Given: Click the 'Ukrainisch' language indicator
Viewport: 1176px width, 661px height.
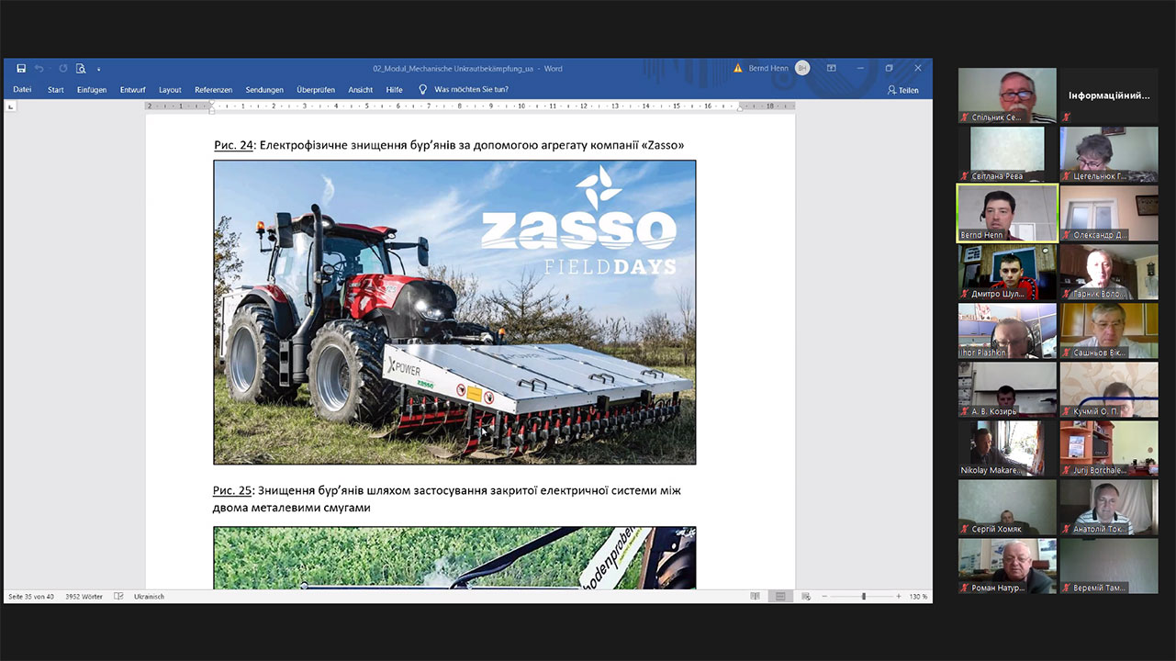Looking at the screenshot, I should pyautogui.click(x=149, y=597).
